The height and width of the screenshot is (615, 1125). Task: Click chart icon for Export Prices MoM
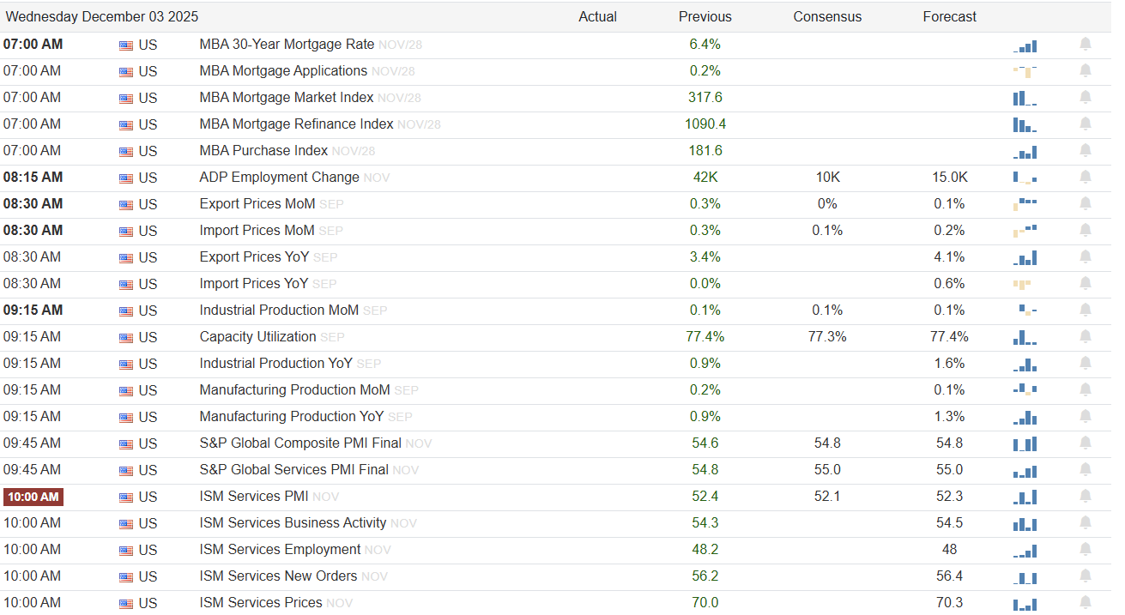(x=1025, y=204)
